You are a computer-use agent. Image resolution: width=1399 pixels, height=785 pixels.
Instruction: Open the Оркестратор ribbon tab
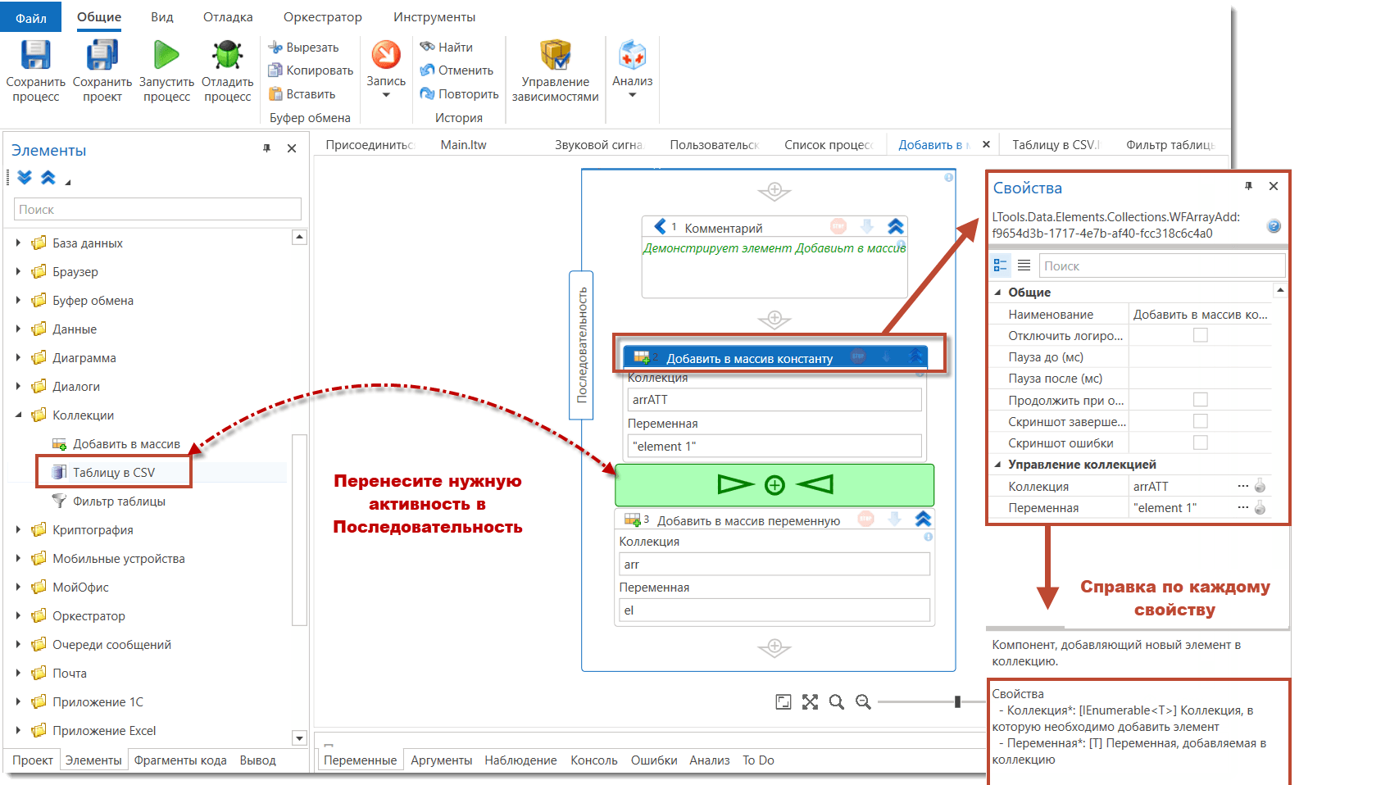pos(322,17)
